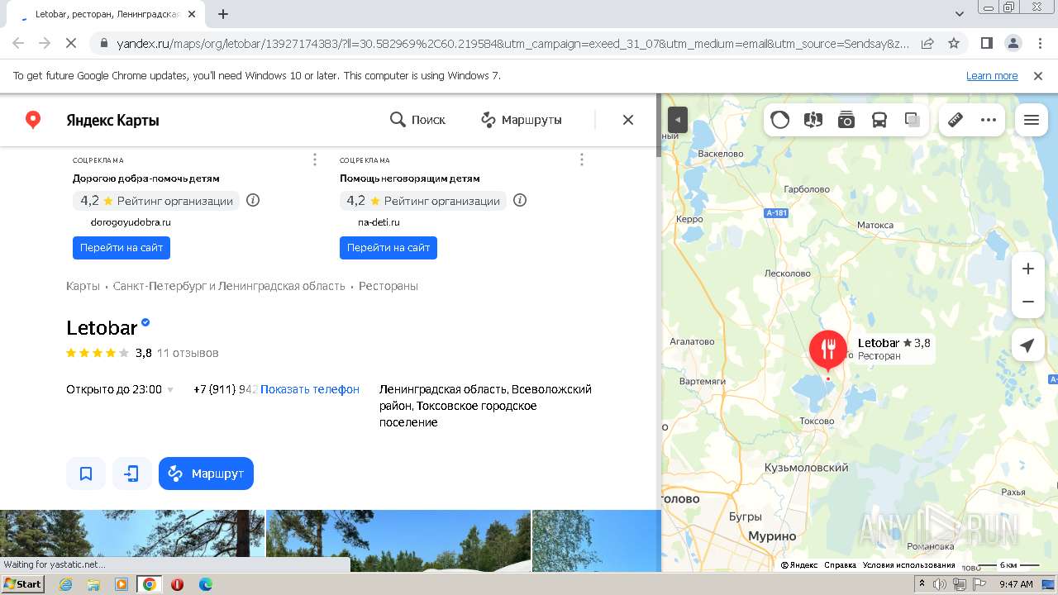Close the organization panel with the X
Screen dimensions: 1058x595
[x=628, y=120]
